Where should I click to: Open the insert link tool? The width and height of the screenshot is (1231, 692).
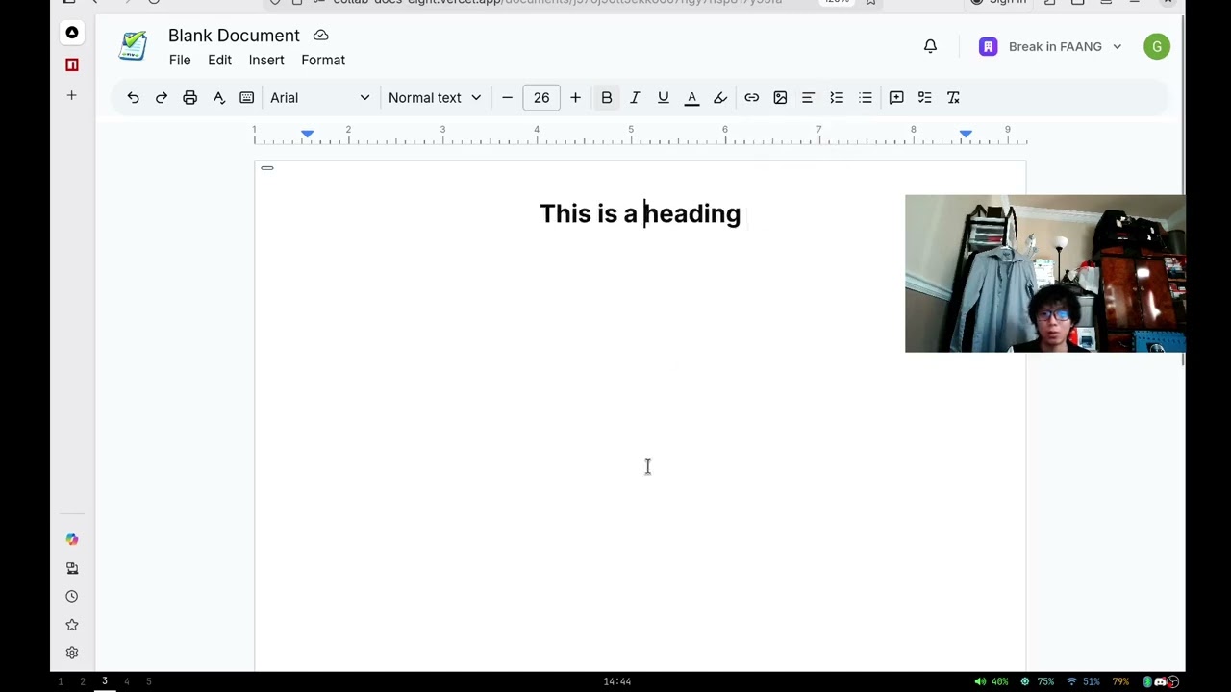751,97
